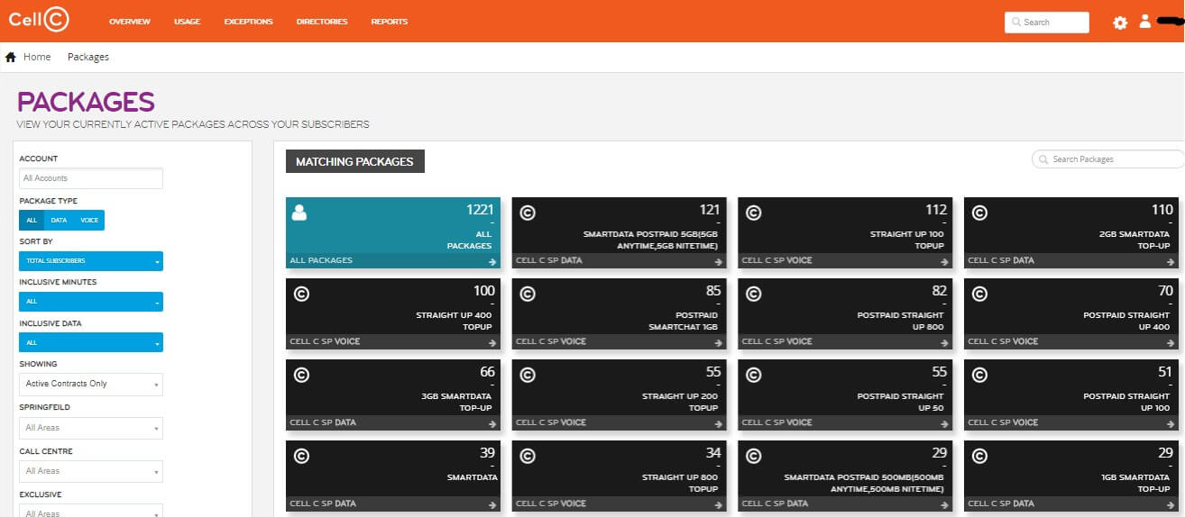Open settings gear icon

point(1120,23)
